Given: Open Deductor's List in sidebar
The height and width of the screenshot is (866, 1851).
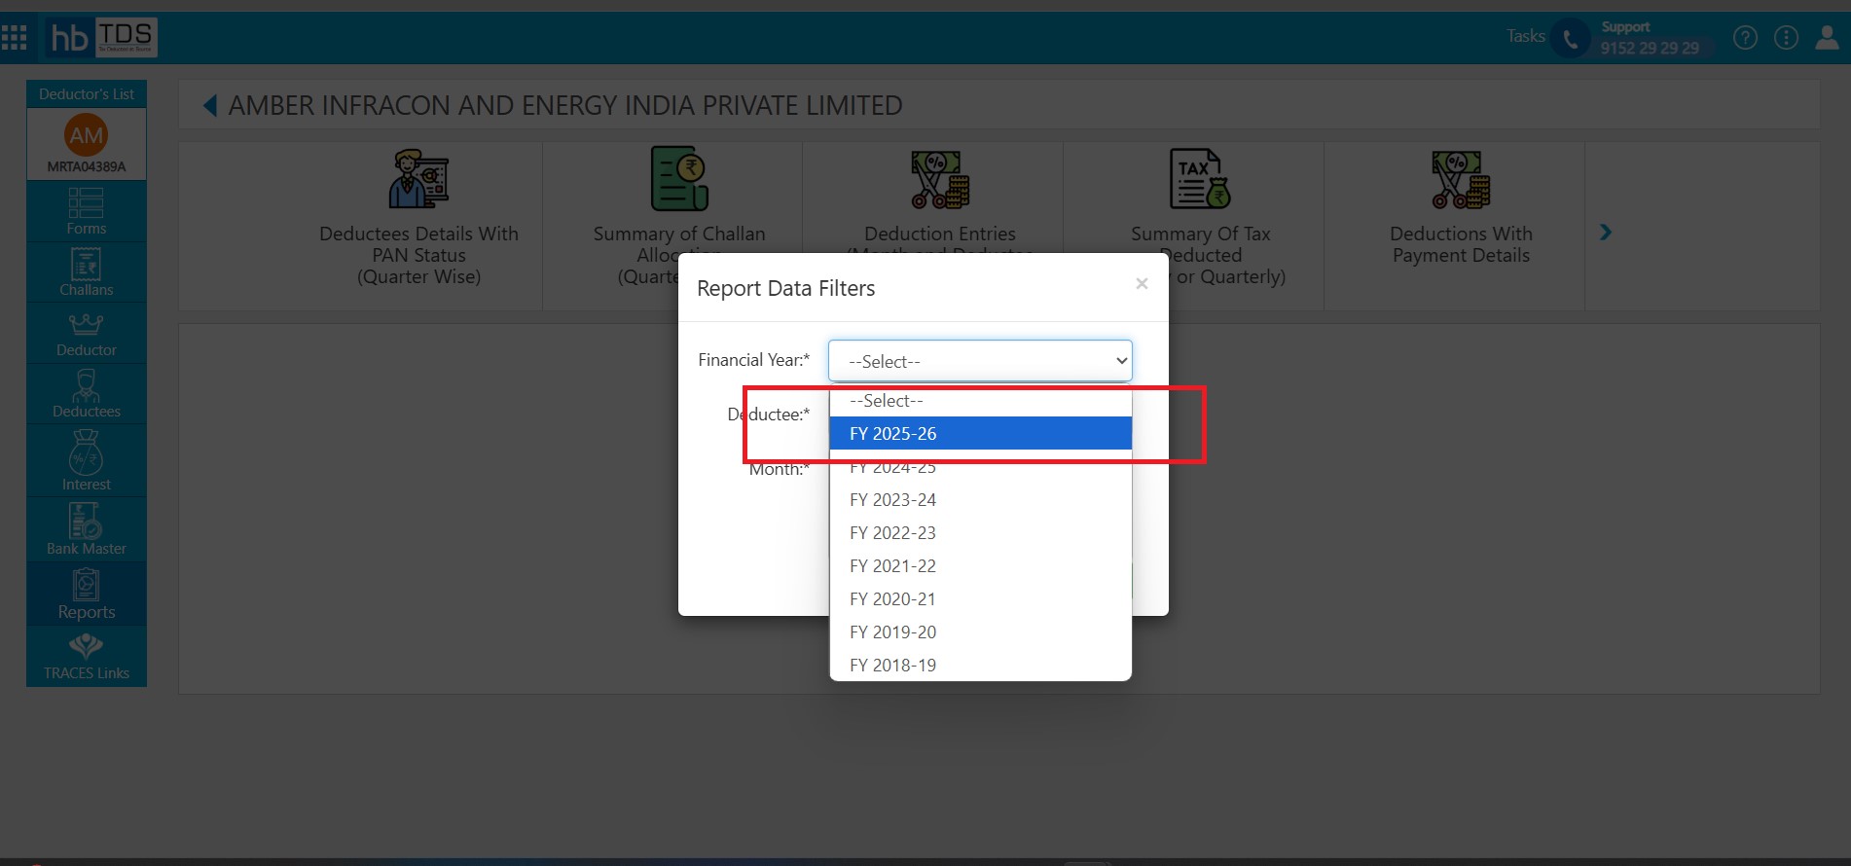Looking at the screenshot, I should [87, 94].
